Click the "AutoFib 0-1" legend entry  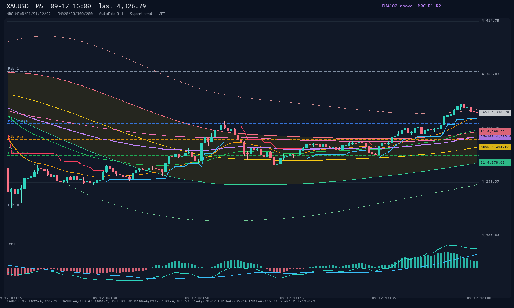tap(111, 14)
